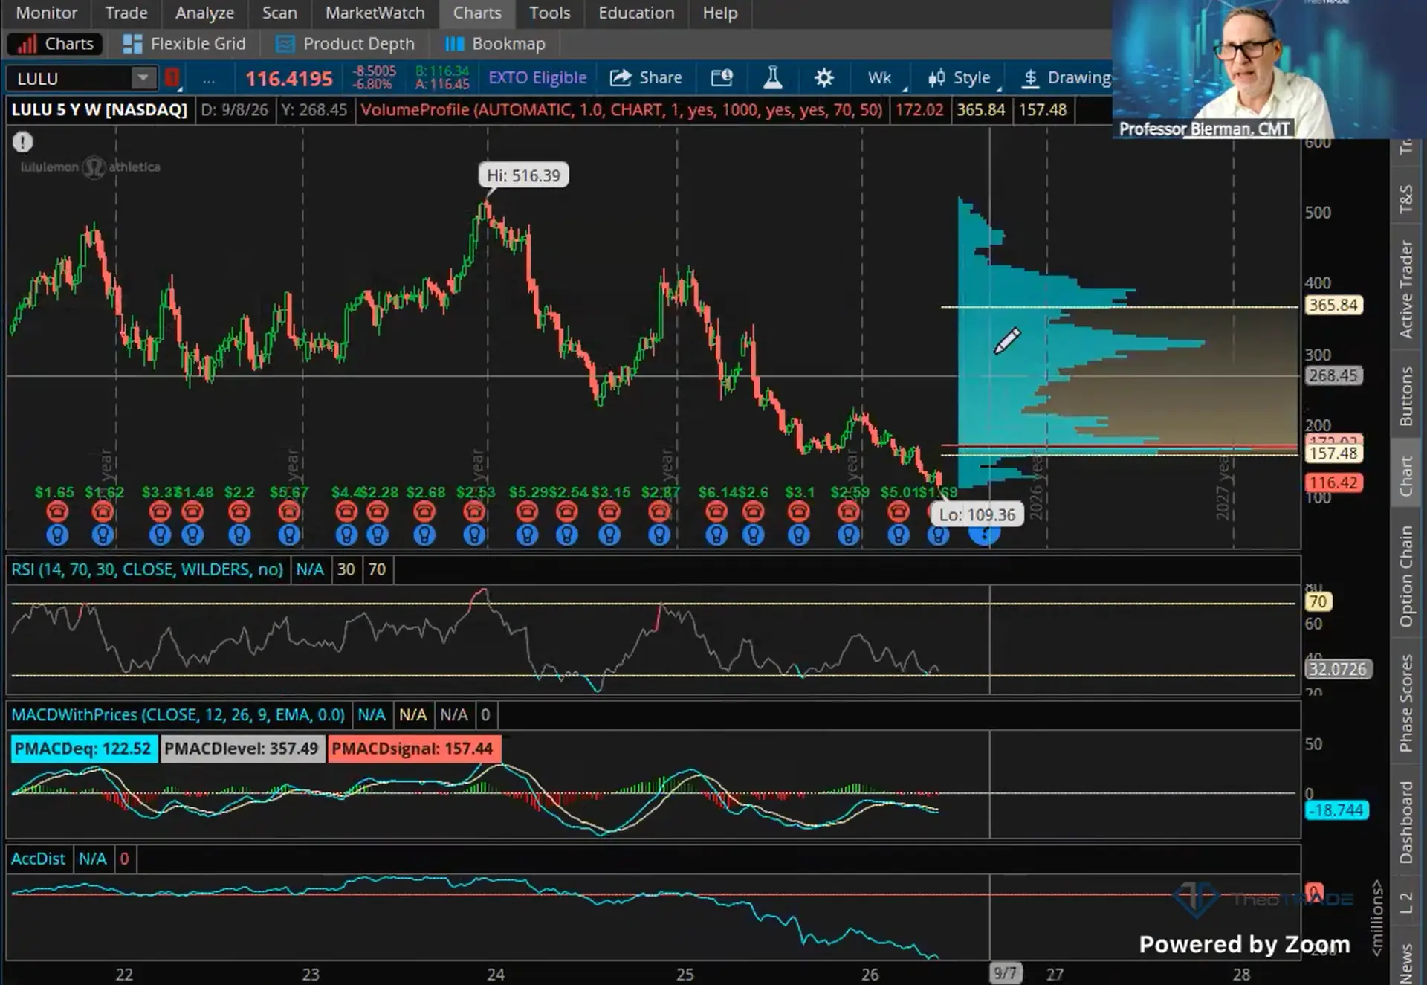Open the MarketWatch tab
The height and width of the screenshot is (985, 1427).
pos(375,13)
